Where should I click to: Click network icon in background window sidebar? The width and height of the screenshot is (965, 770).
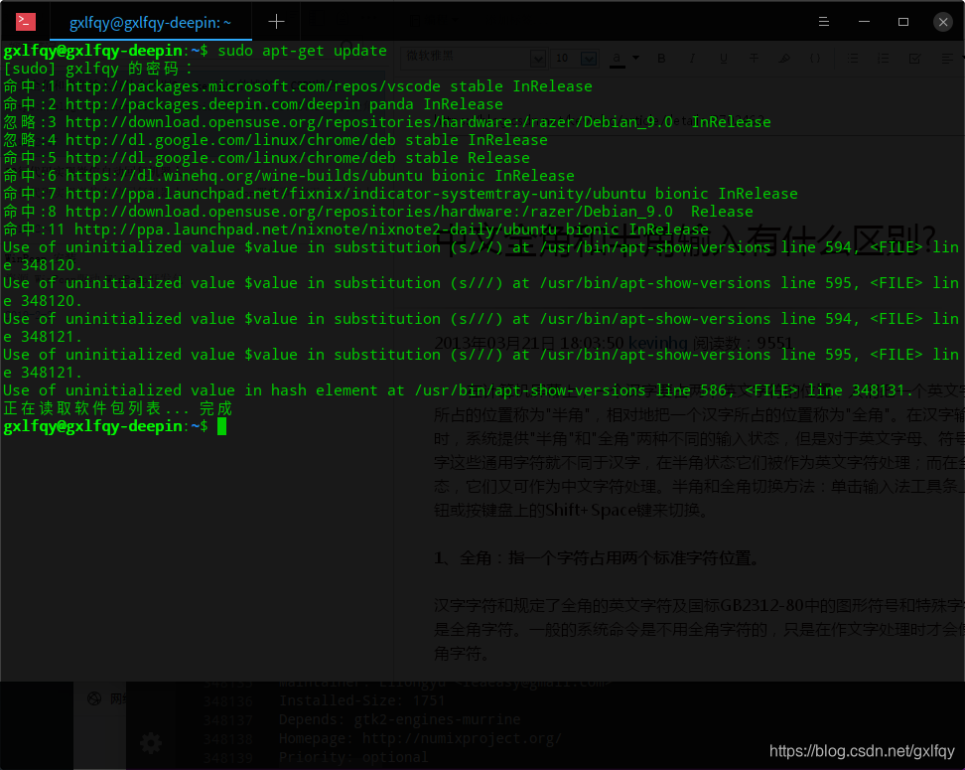94,698
